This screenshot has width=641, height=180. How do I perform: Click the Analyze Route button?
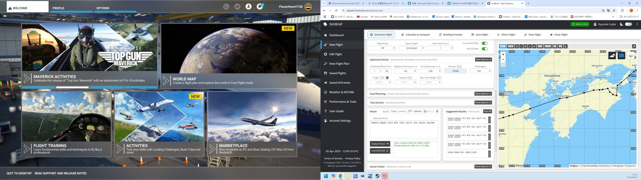tap(380, 144)
